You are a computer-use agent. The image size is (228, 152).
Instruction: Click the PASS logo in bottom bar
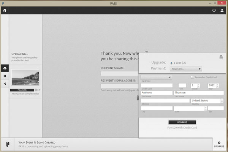[x=8, y=144]
